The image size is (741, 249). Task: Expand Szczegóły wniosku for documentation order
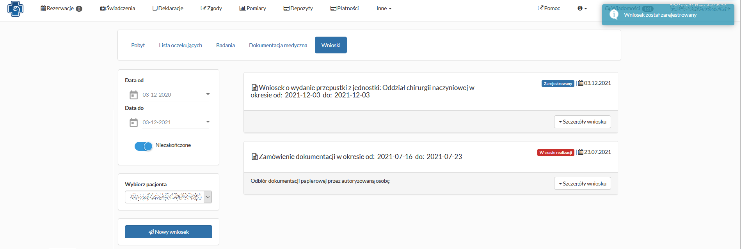pyautogui.click(x=582, y=184)
